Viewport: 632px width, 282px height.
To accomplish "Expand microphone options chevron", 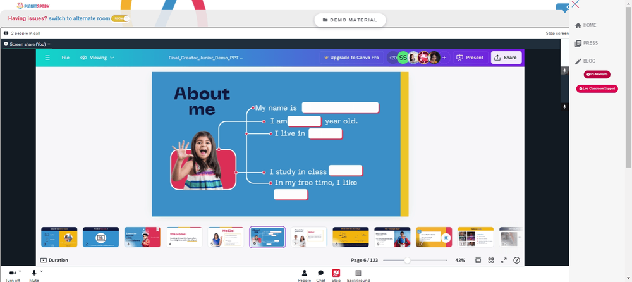I will pyautogui.click(x=41, y=271).
